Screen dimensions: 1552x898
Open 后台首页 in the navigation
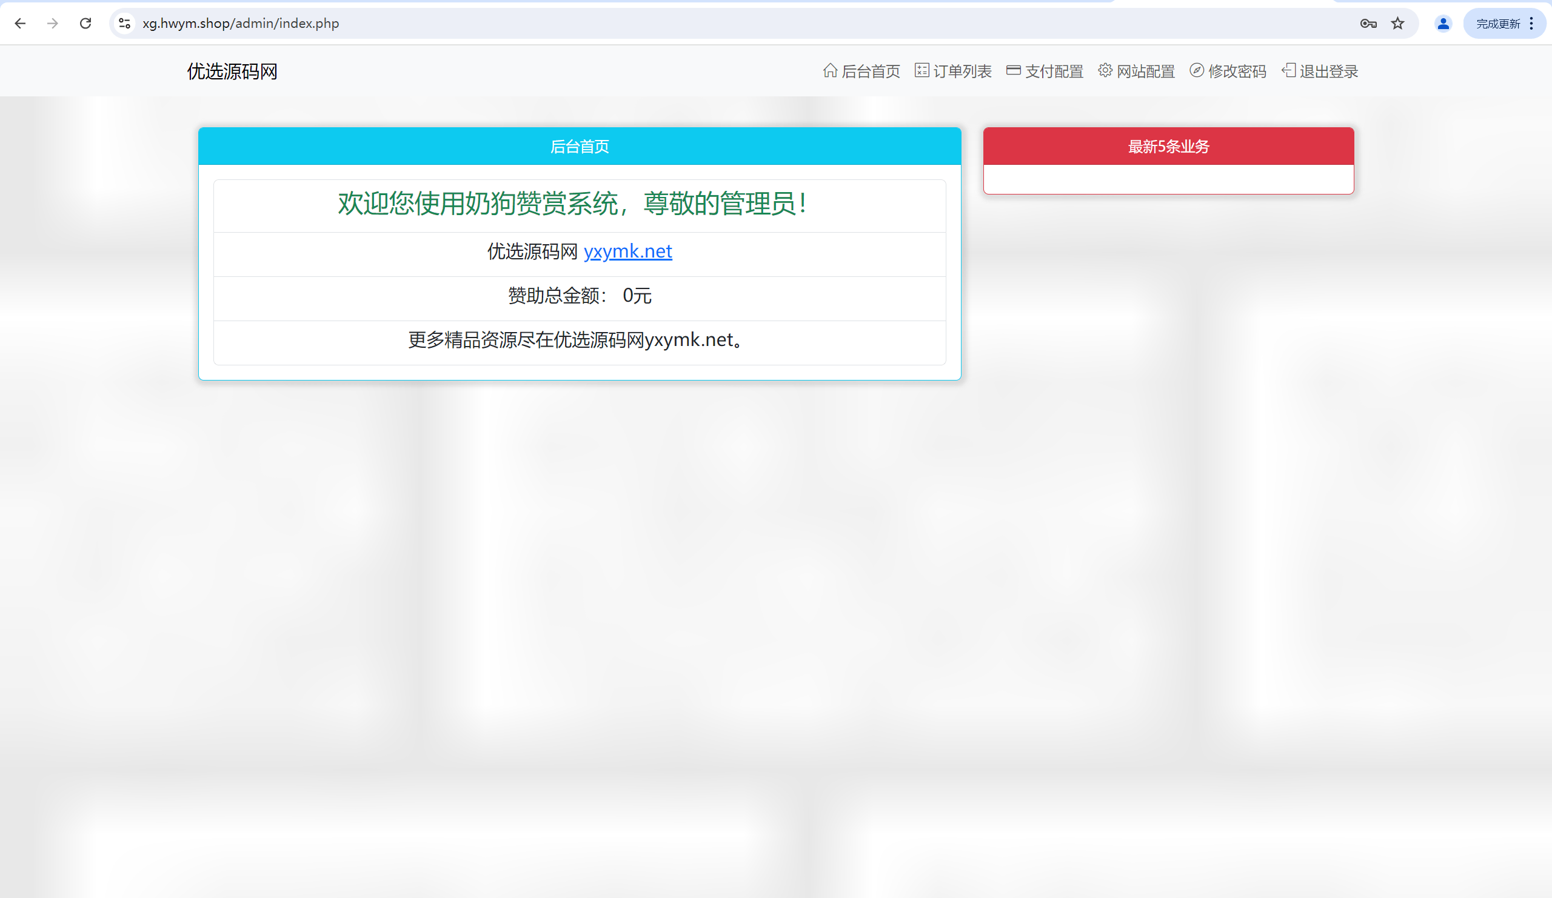tap(861, 72)
